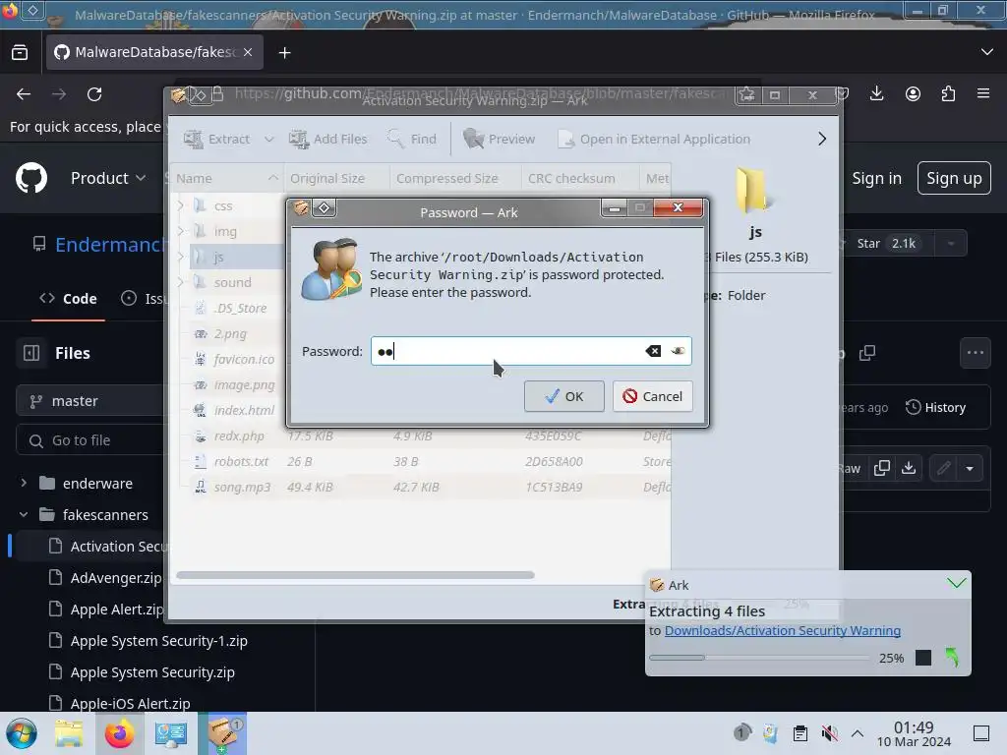Open master branch selector
Viewport: 1007px width, 755px height.
click(89, 401)
